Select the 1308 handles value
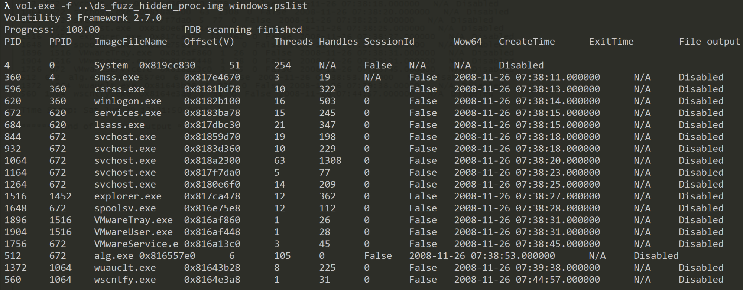 330,160
